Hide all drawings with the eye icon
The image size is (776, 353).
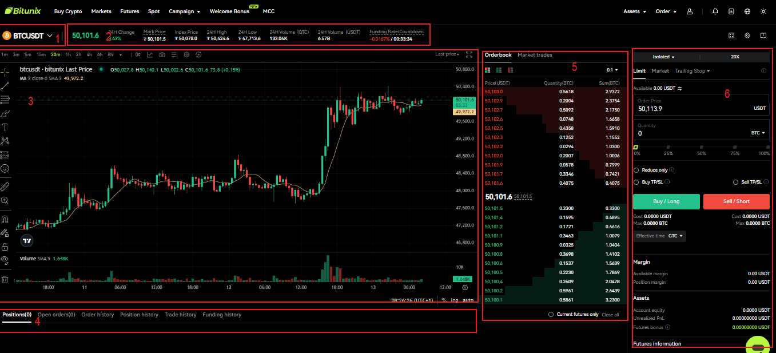[5, 260]
